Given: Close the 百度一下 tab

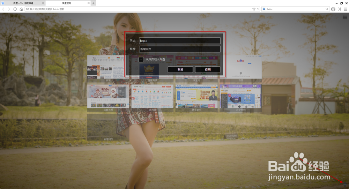Looking at the screenshot, I should click(x=43, y=3).
